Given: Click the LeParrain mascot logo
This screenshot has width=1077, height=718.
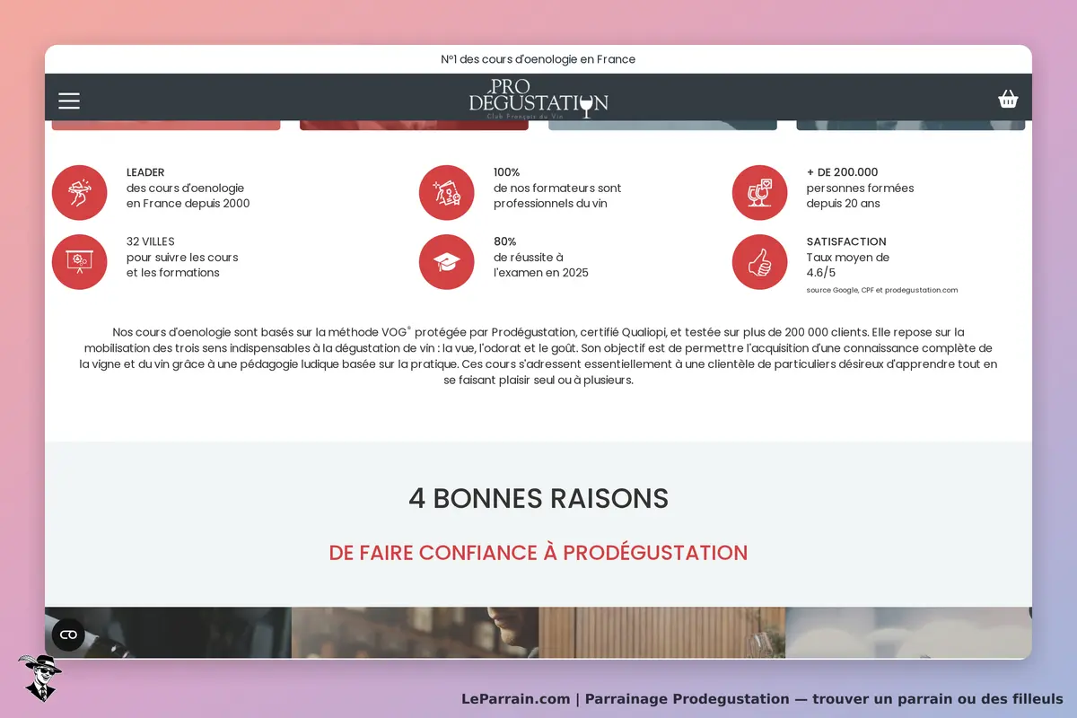Looking at the screenshot, I should point(39,678).
